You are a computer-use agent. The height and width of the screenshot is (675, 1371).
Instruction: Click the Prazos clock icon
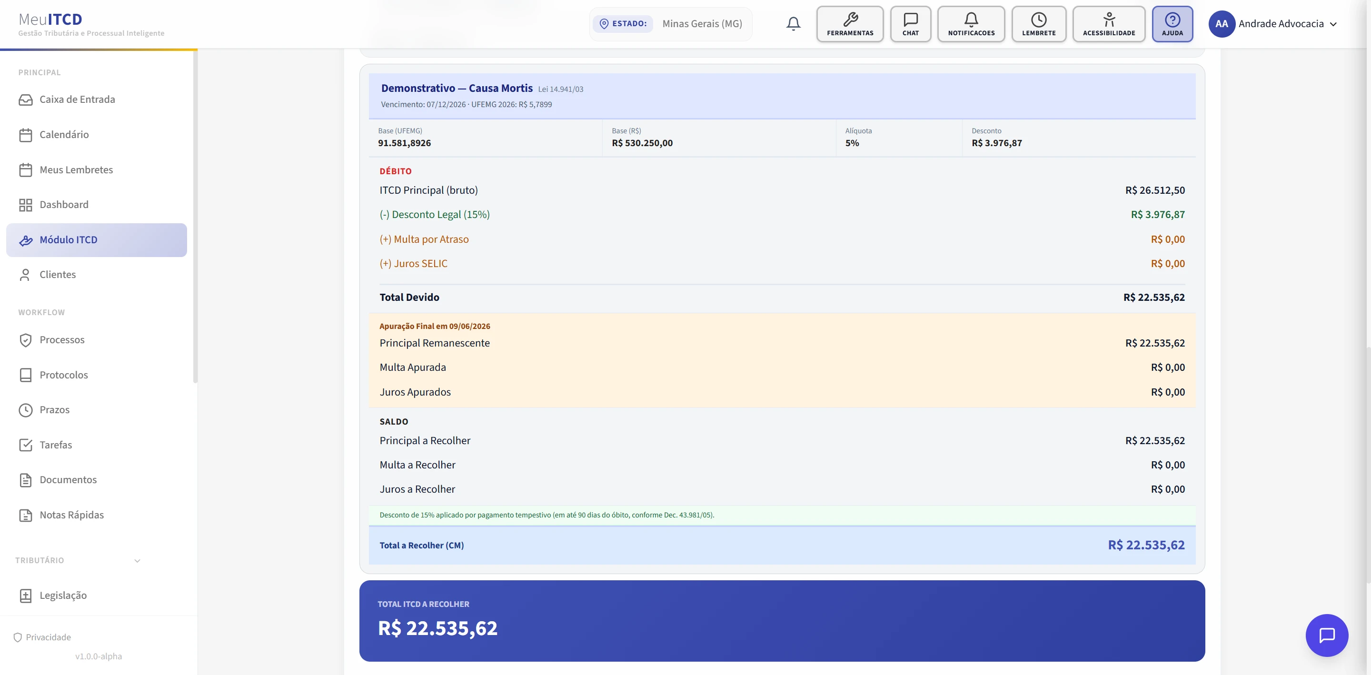pyautogui.click(x=26, y=410)
